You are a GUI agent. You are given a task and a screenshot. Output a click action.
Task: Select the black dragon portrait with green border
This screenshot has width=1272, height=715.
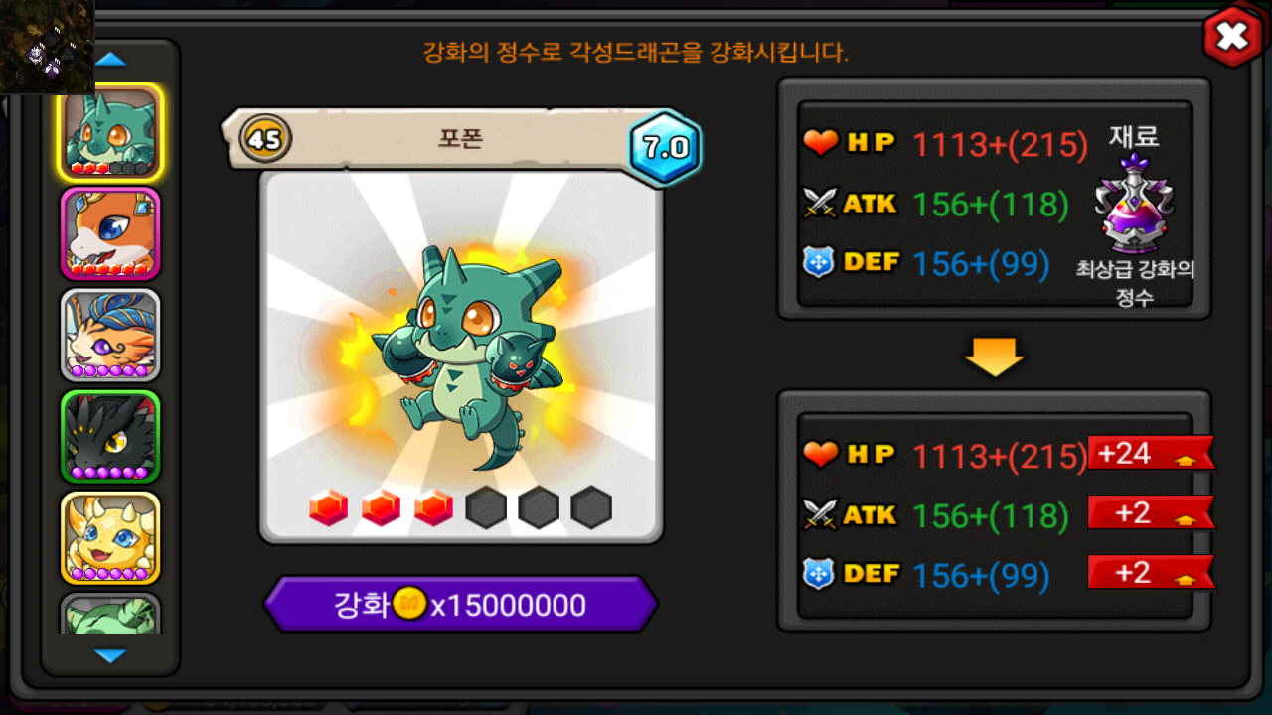click(110, 436)
